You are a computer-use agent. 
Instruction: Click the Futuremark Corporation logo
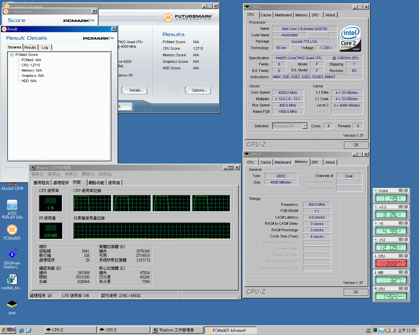[x=188, y=17]
